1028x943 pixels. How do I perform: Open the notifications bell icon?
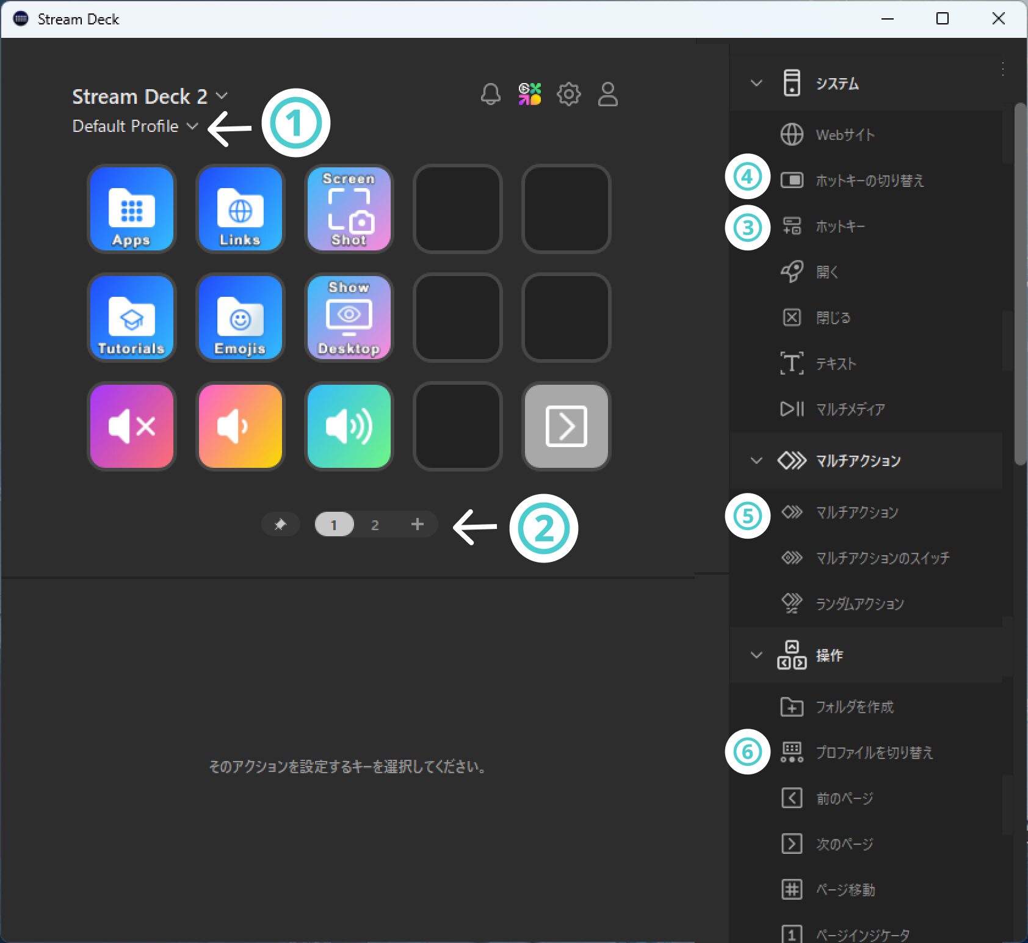[490, 94]
